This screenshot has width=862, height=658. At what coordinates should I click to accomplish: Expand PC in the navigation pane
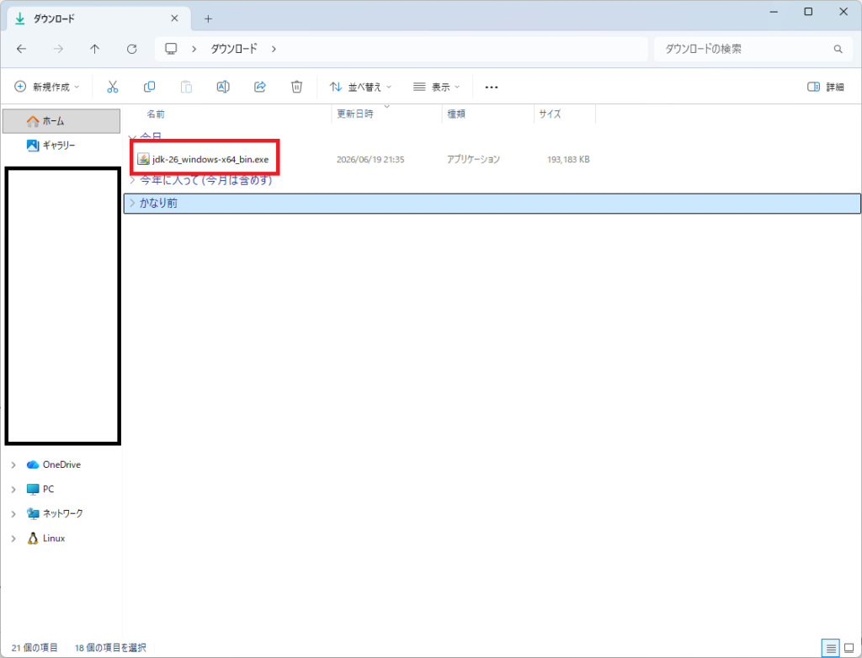[x=13, y=489]
